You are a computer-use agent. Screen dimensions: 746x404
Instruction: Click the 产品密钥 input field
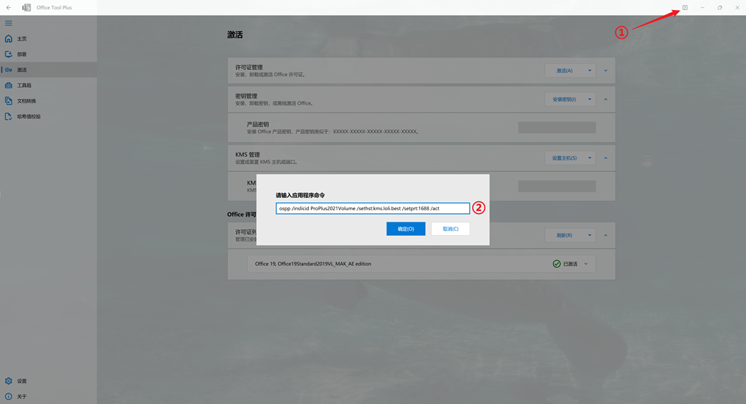click(x=556, y=128)
